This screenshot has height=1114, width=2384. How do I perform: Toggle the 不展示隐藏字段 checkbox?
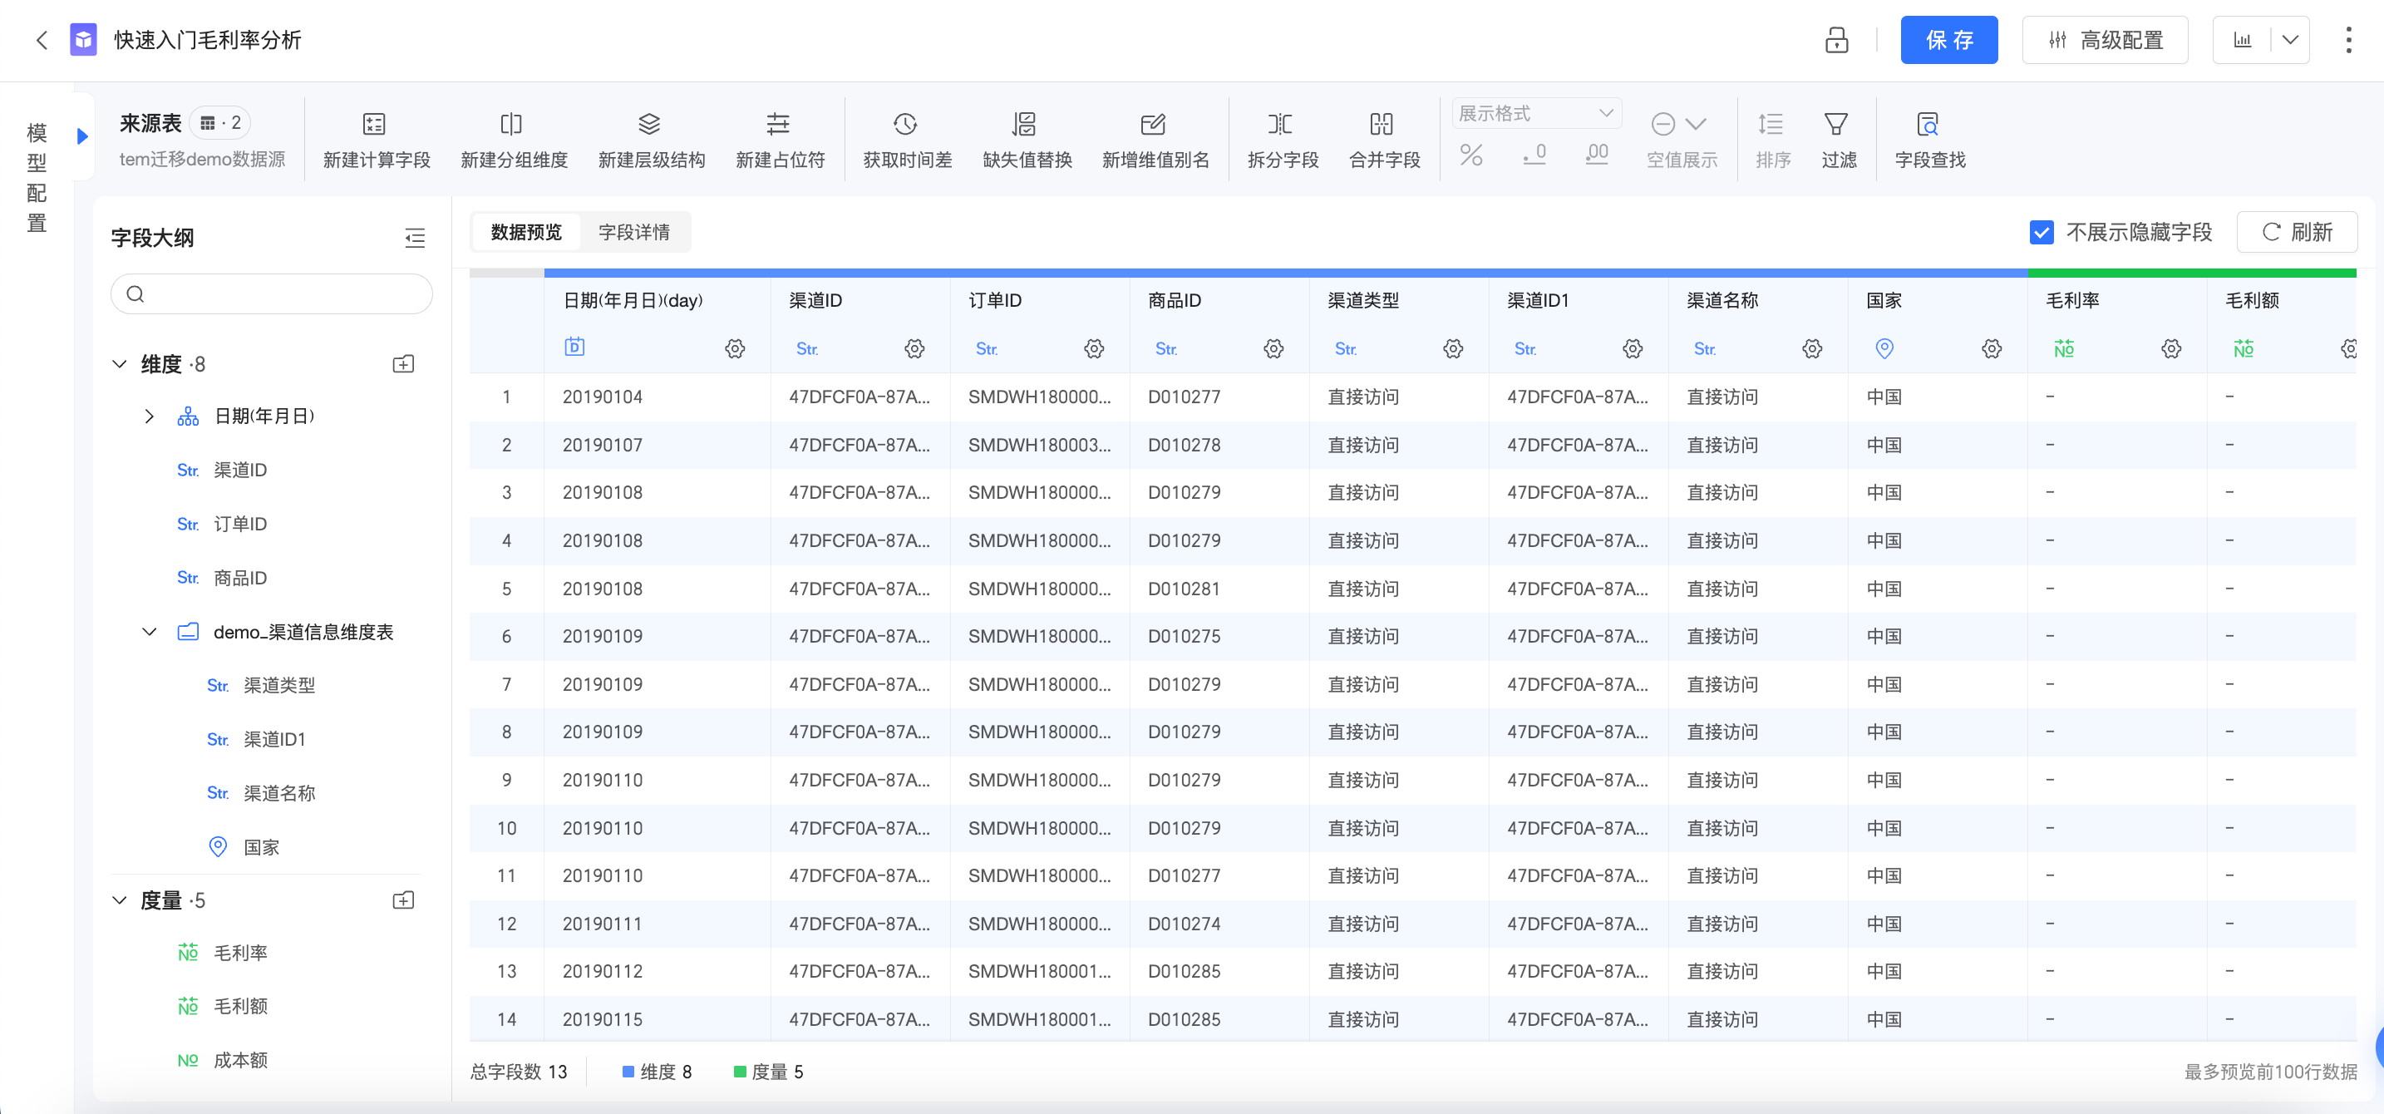(x=2041, y=232)
